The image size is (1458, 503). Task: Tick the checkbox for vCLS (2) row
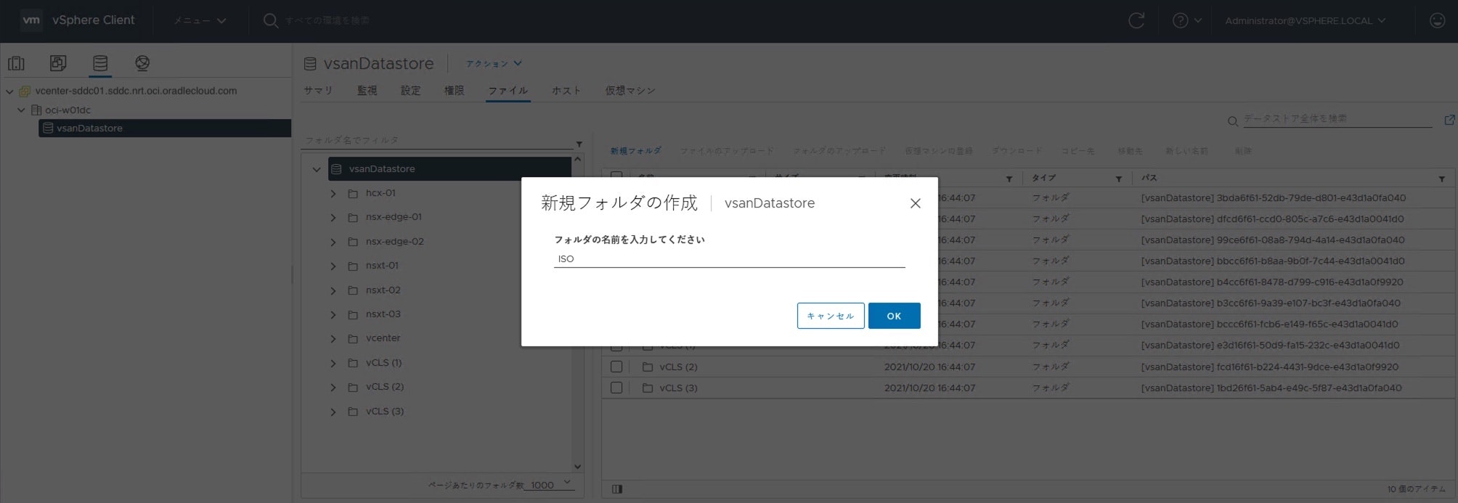point(616,367)
